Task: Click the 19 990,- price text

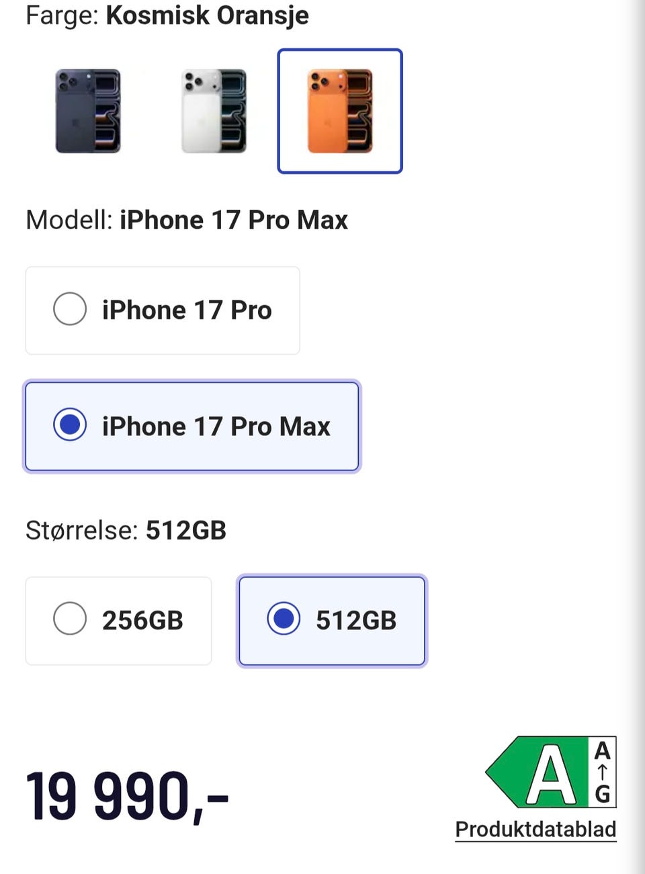Action: tap(127, 797)
